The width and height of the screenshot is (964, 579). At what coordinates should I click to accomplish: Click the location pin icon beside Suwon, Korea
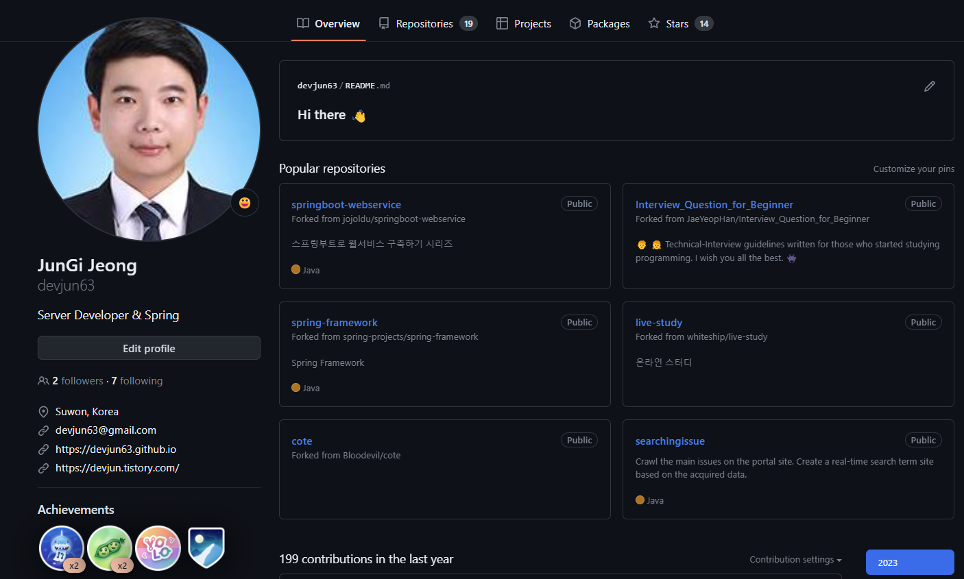point(43,412)
